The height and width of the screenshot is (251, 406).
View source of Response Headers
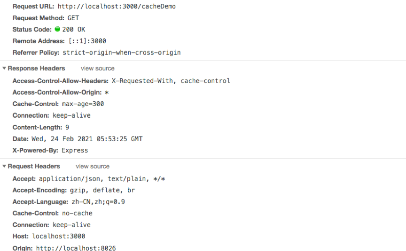[97, 68]
